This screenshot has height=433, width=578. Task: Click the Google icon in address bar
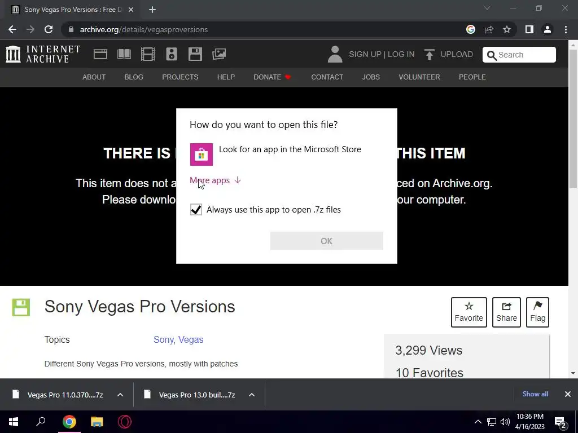pos(471,29)
